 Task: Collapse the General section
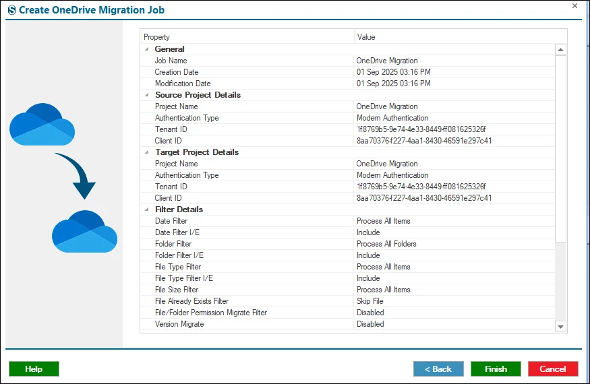[147, 49]
